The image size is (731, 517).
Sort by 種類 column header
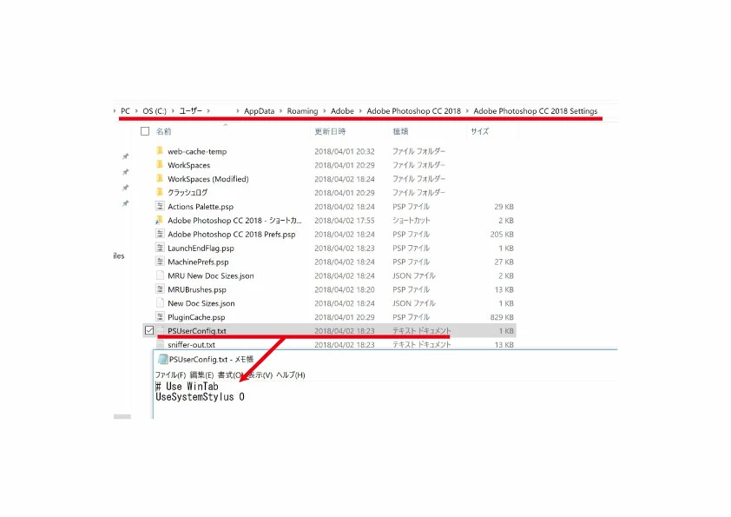click(x=400, y=131)
